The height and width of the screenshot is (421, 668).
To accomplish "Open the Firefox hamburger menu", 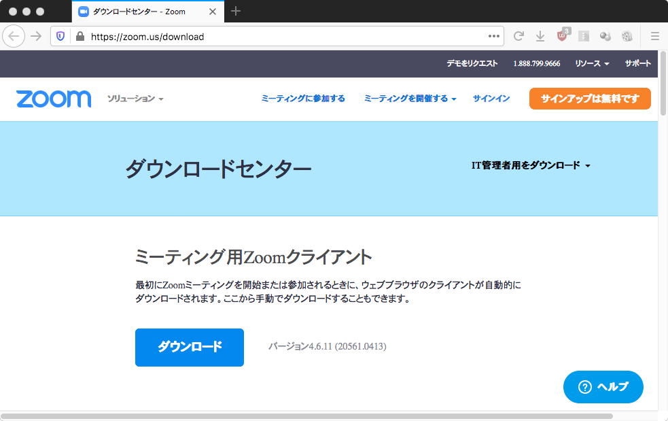I will pos(655,36).
